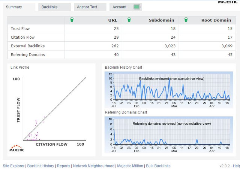Select the Referring Domains row label
Viewport: 240px width, 169px height.
tap(28, 54)
